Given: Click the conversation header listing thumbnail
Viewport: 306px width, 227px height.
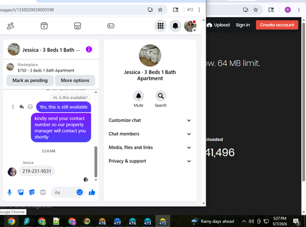Looking at the screenshot, I should coord(14,49).
